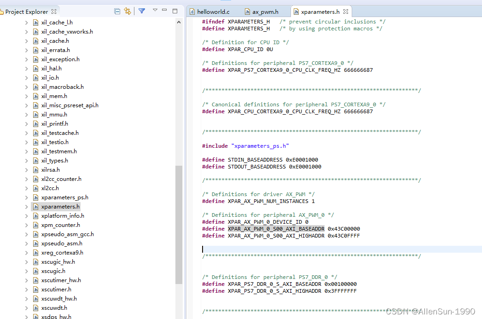Select xscuwdt_hw.h in the tree
This screenshot has width=482, height=319.
coord(59,299)
